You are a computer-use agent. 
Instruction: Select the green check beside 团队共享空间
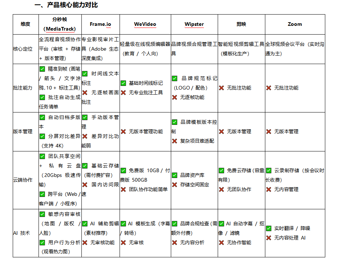coord(42,156)
